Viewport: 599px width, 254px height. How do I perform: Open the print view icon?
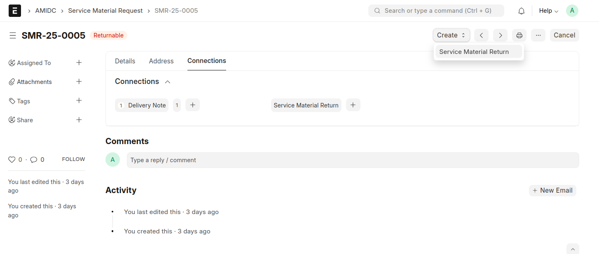(x=519, y=35)
